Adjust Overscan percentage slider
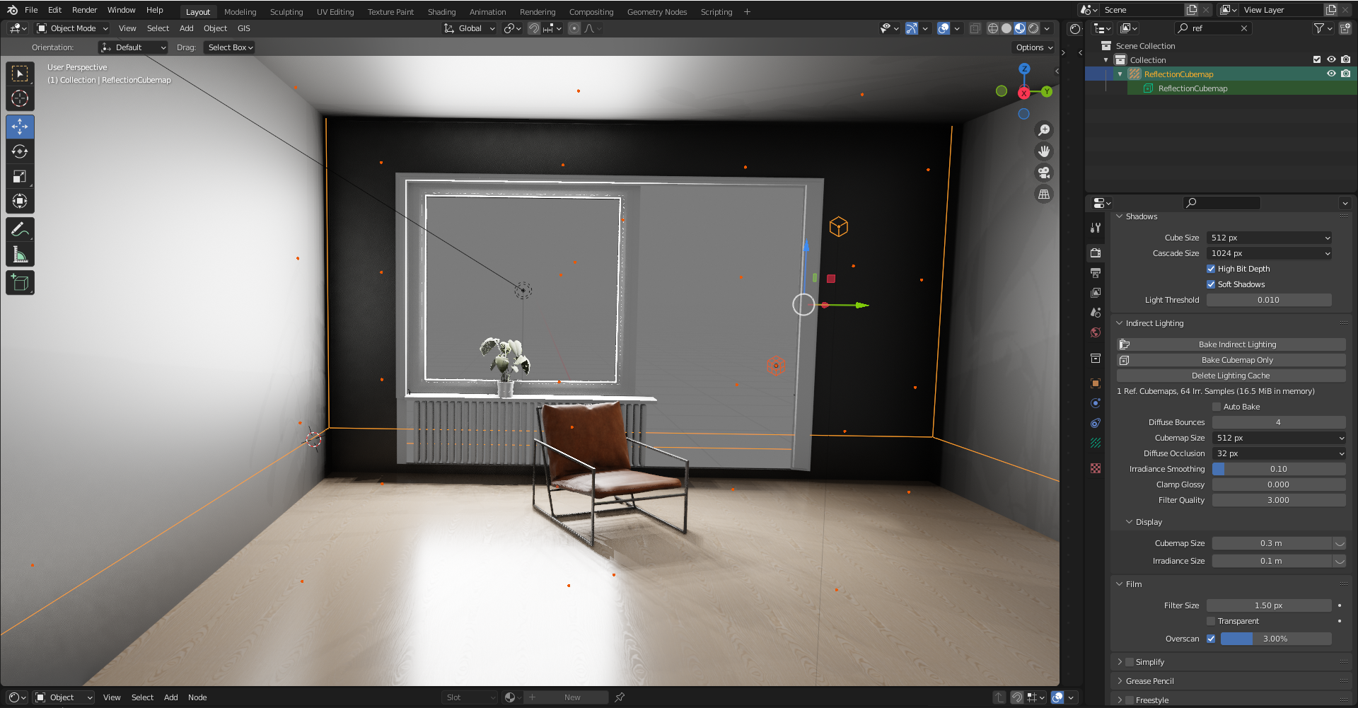The width and height of the screenshot is (1358, 708). click(1276, 639)
